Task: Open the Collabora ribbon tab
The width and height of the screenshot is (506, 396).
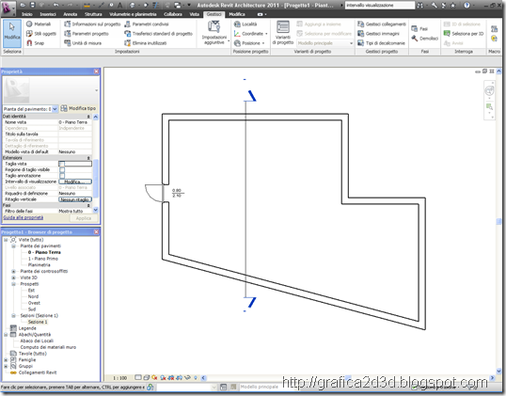Action: tap(173, 14)
